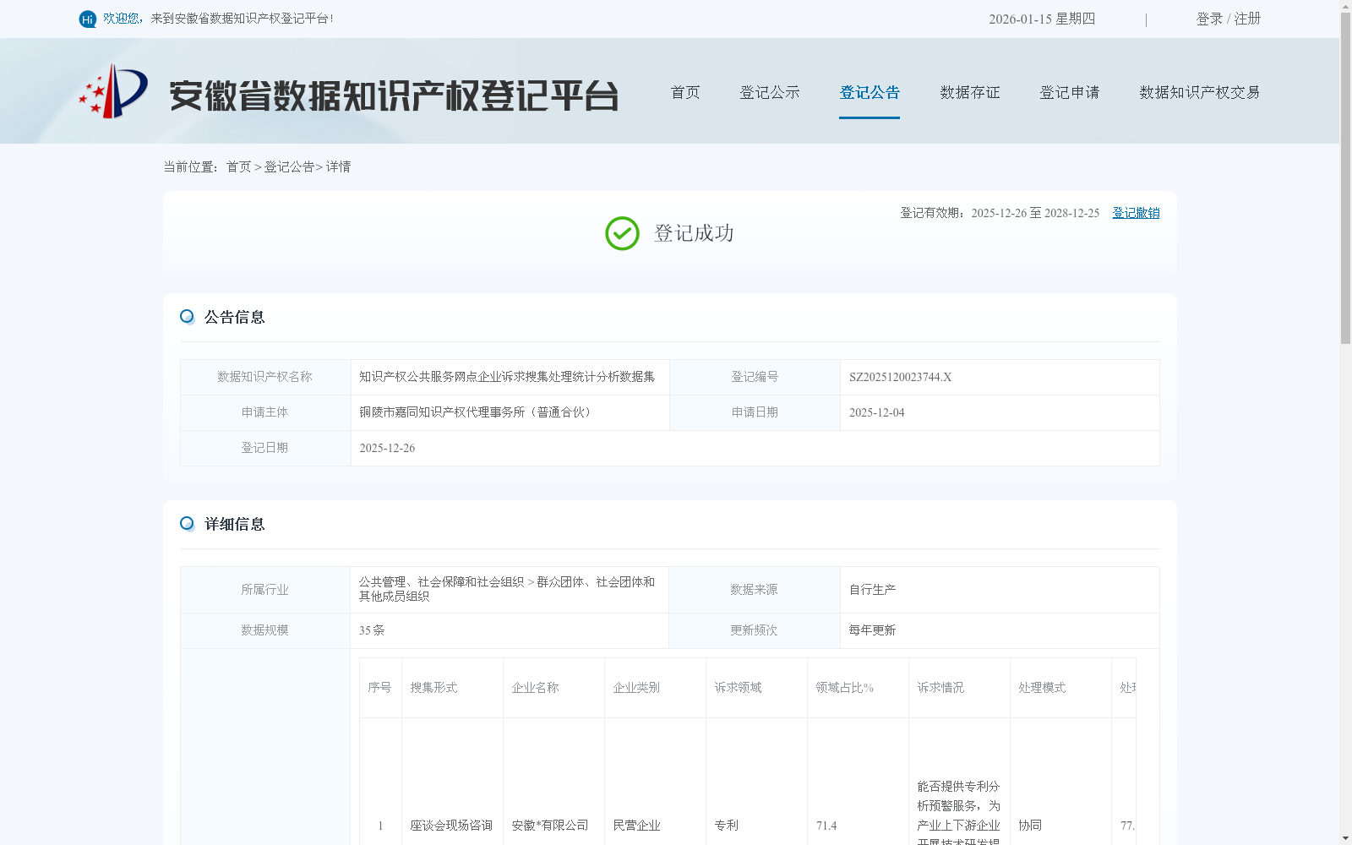Click the 登录 / 注册 link
Screen dimensions: 1352x845
1229,19
